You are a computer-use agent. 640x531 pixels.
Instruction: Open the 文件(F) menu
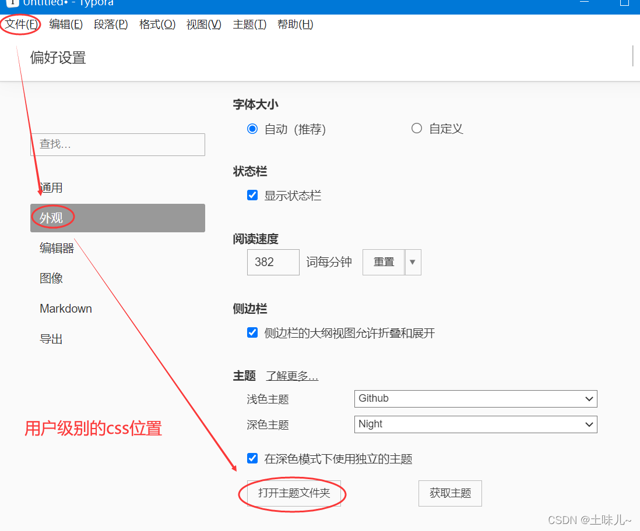click(21, 24)
